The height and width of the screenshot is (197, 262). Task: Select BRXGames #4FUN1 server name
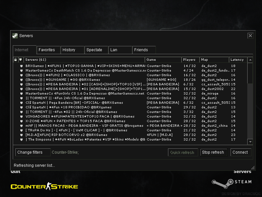[85, 66]
